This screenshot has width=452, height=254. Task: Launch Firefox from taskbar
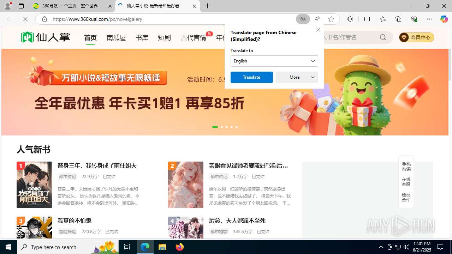coord(180,247)
